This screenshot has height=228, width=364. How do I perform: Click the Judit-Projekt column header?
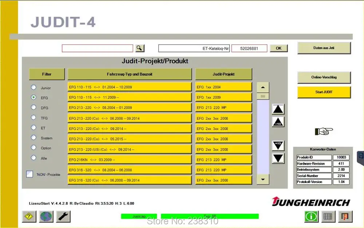pos(223,74)
